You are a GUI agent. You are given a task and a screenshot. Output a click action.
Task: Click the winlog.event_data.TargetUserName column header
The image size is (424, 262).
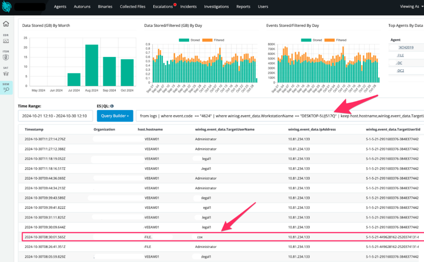tap(225, 129)
